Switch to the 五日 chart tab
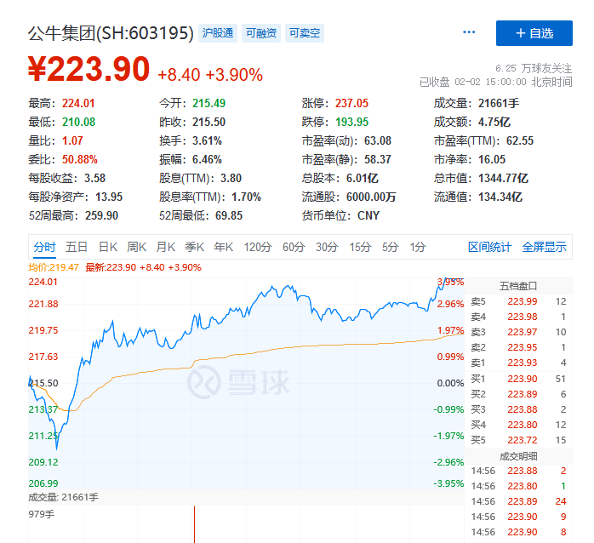The height and width of the screenshot is (543, 594). (x=76, y=247)
